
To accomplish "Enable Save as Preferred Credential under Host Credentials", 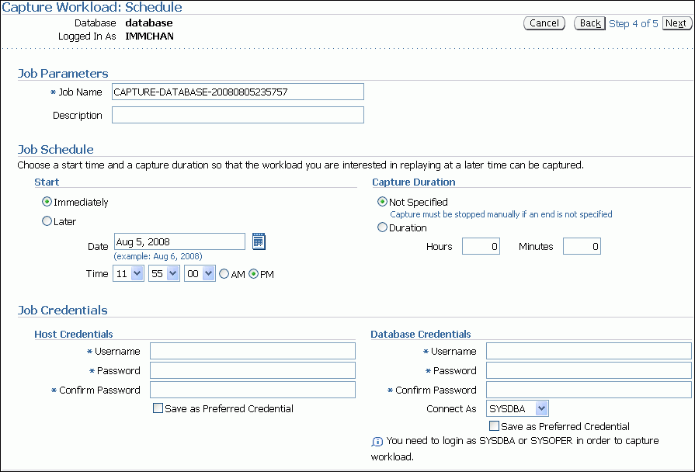I will pos(158,408).
